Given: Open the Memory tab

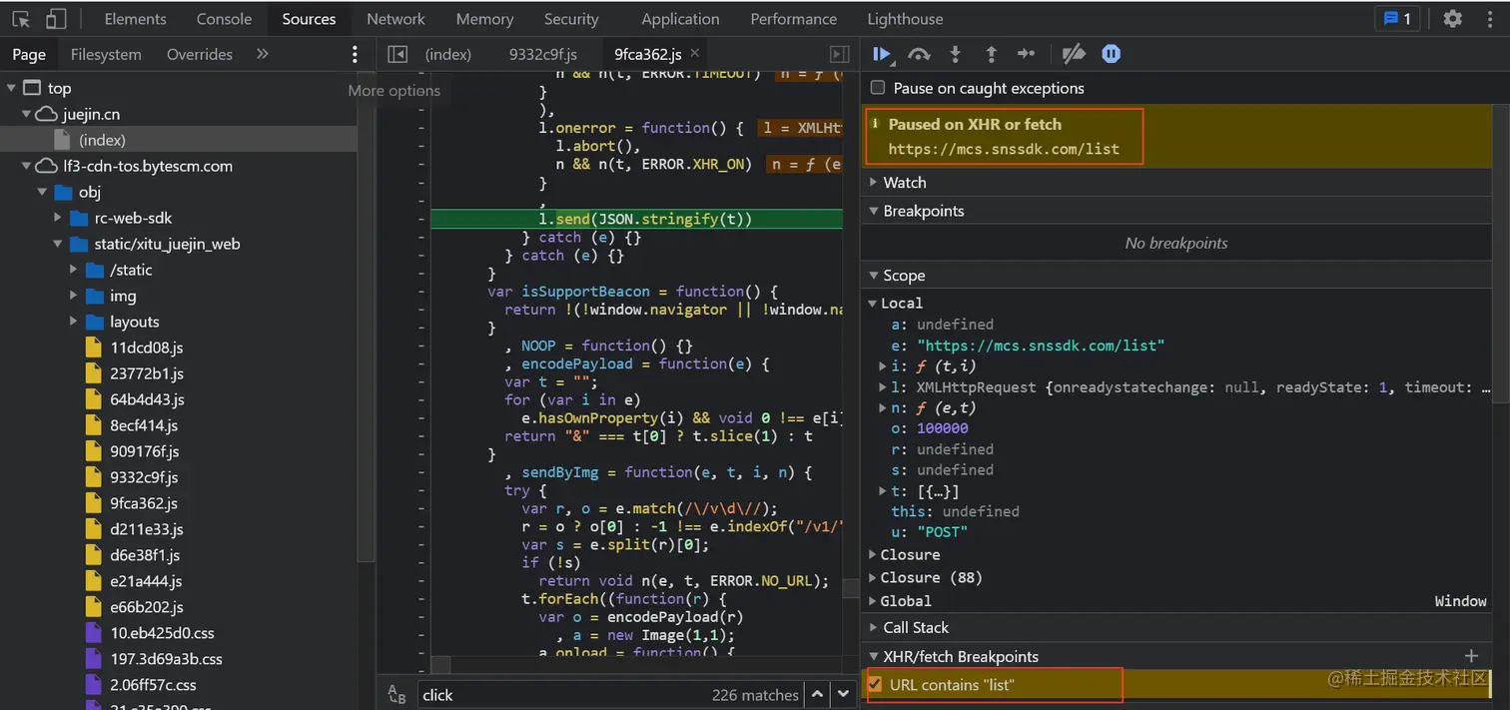Looking at the screenshot, I should 484,19.
